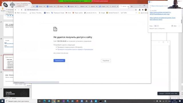Click red stop screen sharing button
Viewport: 183px width, 103px height.
tap(100, 1)
